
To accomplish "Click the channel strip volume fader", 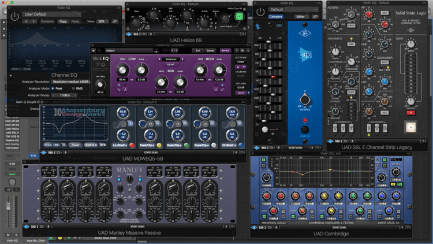I will coord(8,206).
